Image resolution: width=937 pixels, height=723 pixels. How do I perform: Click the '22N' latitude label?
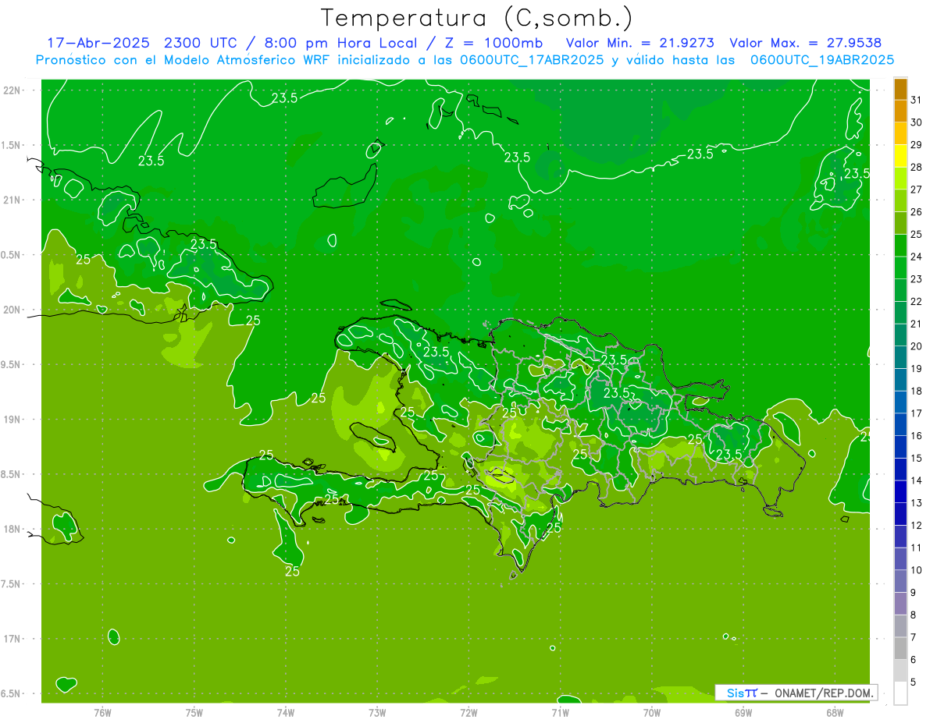(12, 90)
